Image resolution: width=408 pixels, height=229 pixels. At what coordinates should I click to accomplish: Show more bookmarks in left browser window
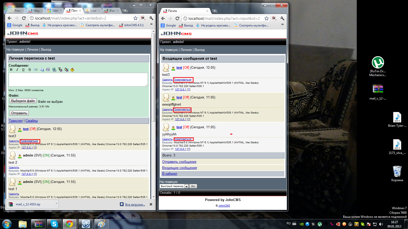(x=151, y=24)
